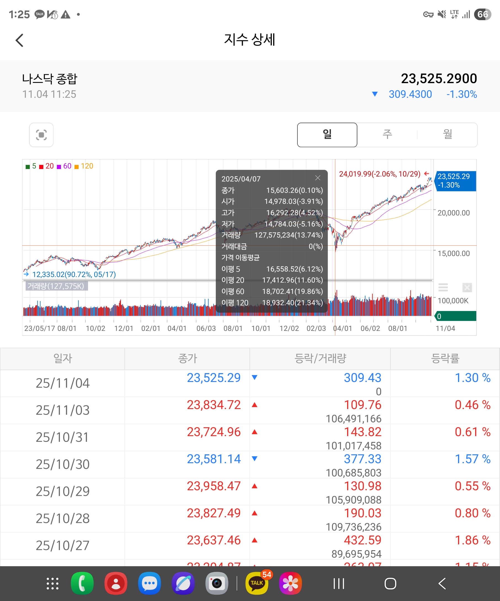500x601 pixels.
Task: Toggle the 20-day moving average legend
Action: [x=47, y=166]
